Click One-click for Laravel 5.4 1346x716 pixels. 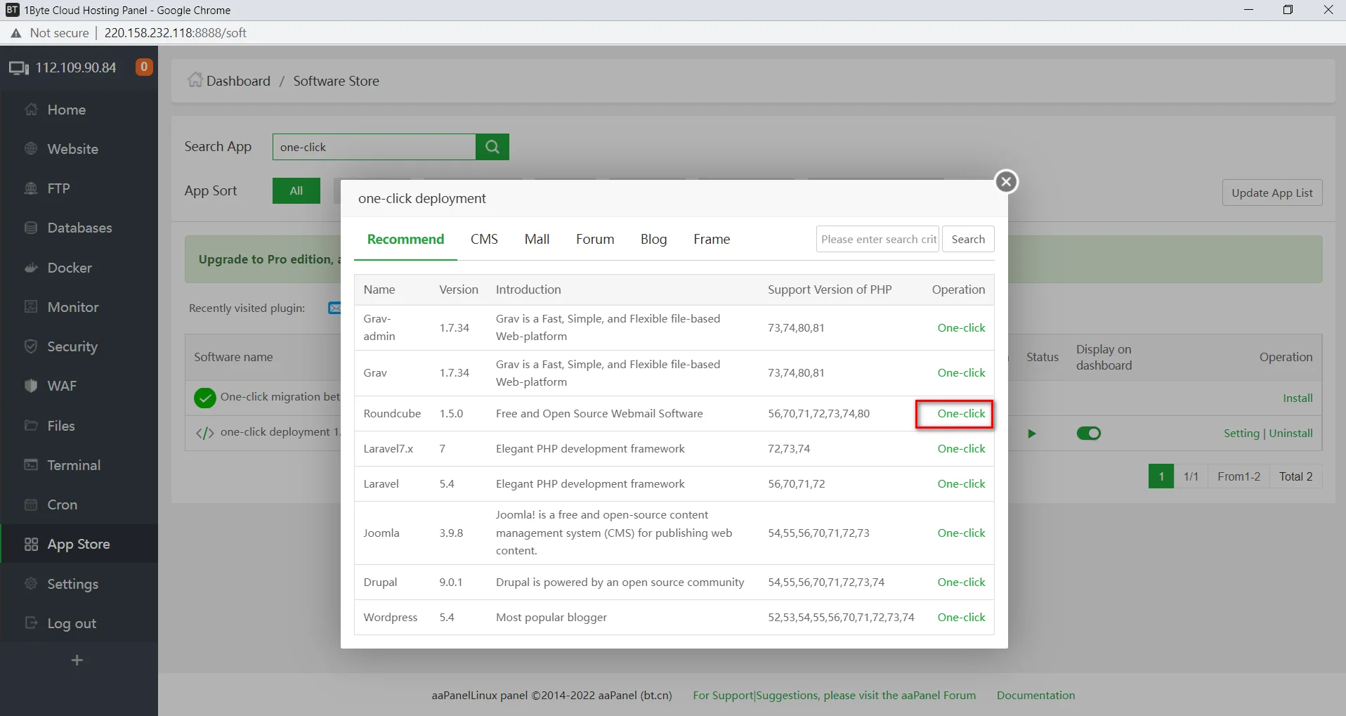click(x=961, y=483)
